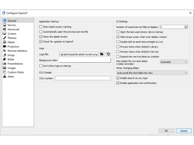194x145 pixels.
Task: Open the Service settings label
Action: tap(12, 25)
